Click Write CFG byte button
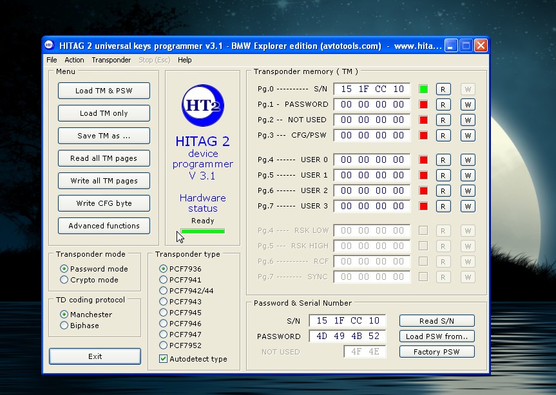 104,203
